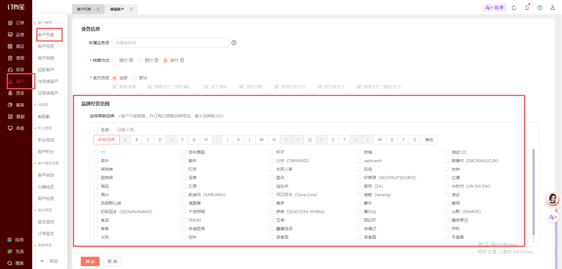Click the 取消 cancel button
This screenshot has width=562, height=269.
(112, 261)
